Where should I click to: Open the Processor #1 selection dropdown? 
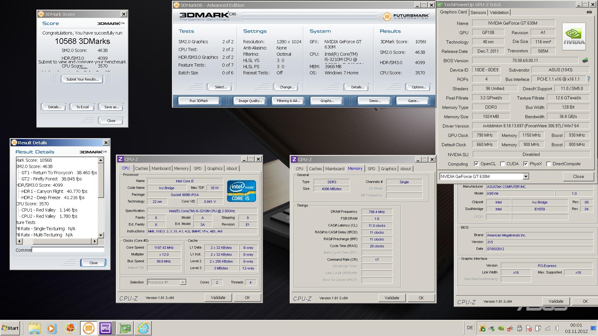183,282
